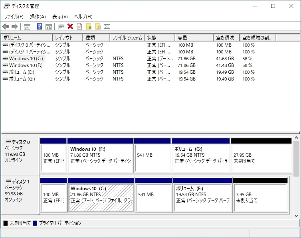Select ボリューム (G:) partition on Disk 0

(x=201, y=155)
